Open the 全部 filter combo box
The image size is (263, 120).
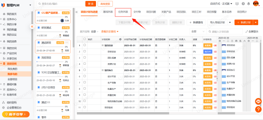(198, 31)
